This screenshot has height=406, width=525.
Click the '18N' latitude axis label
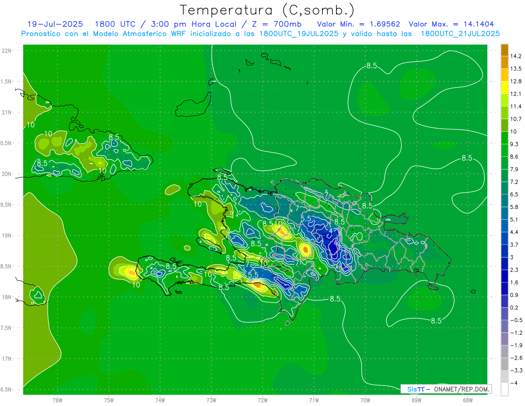[x=6, y=297]
